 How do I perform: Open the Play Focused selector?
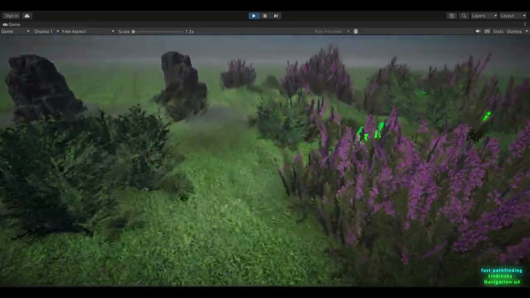coord(331,31)
